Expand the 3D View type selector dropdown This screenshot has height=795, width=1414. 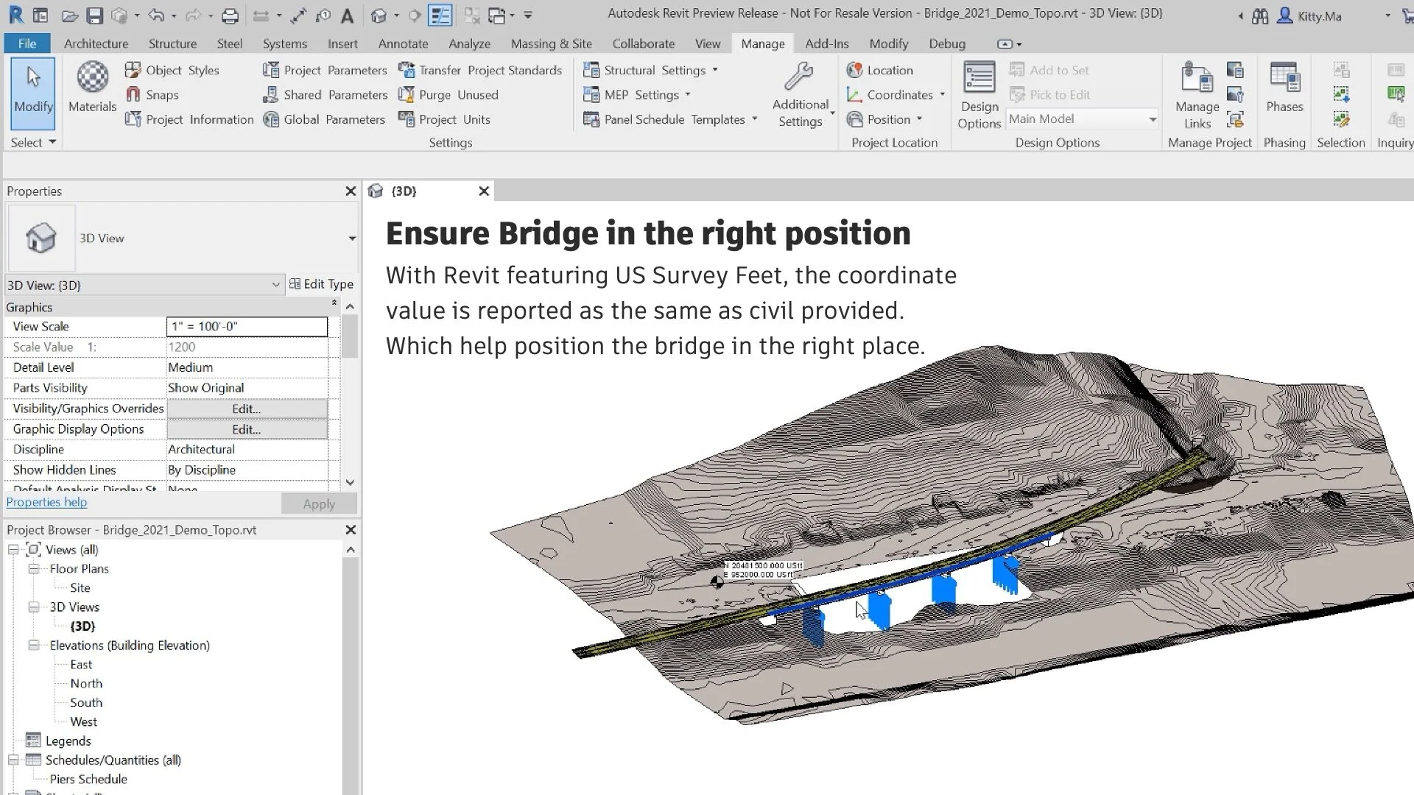click(x=352, y=239)
